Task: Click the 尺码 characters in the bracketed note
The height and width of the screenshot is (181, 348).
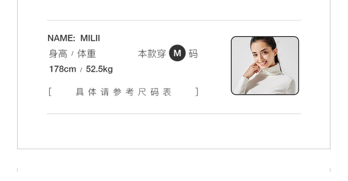Action: tap(148, 92)
